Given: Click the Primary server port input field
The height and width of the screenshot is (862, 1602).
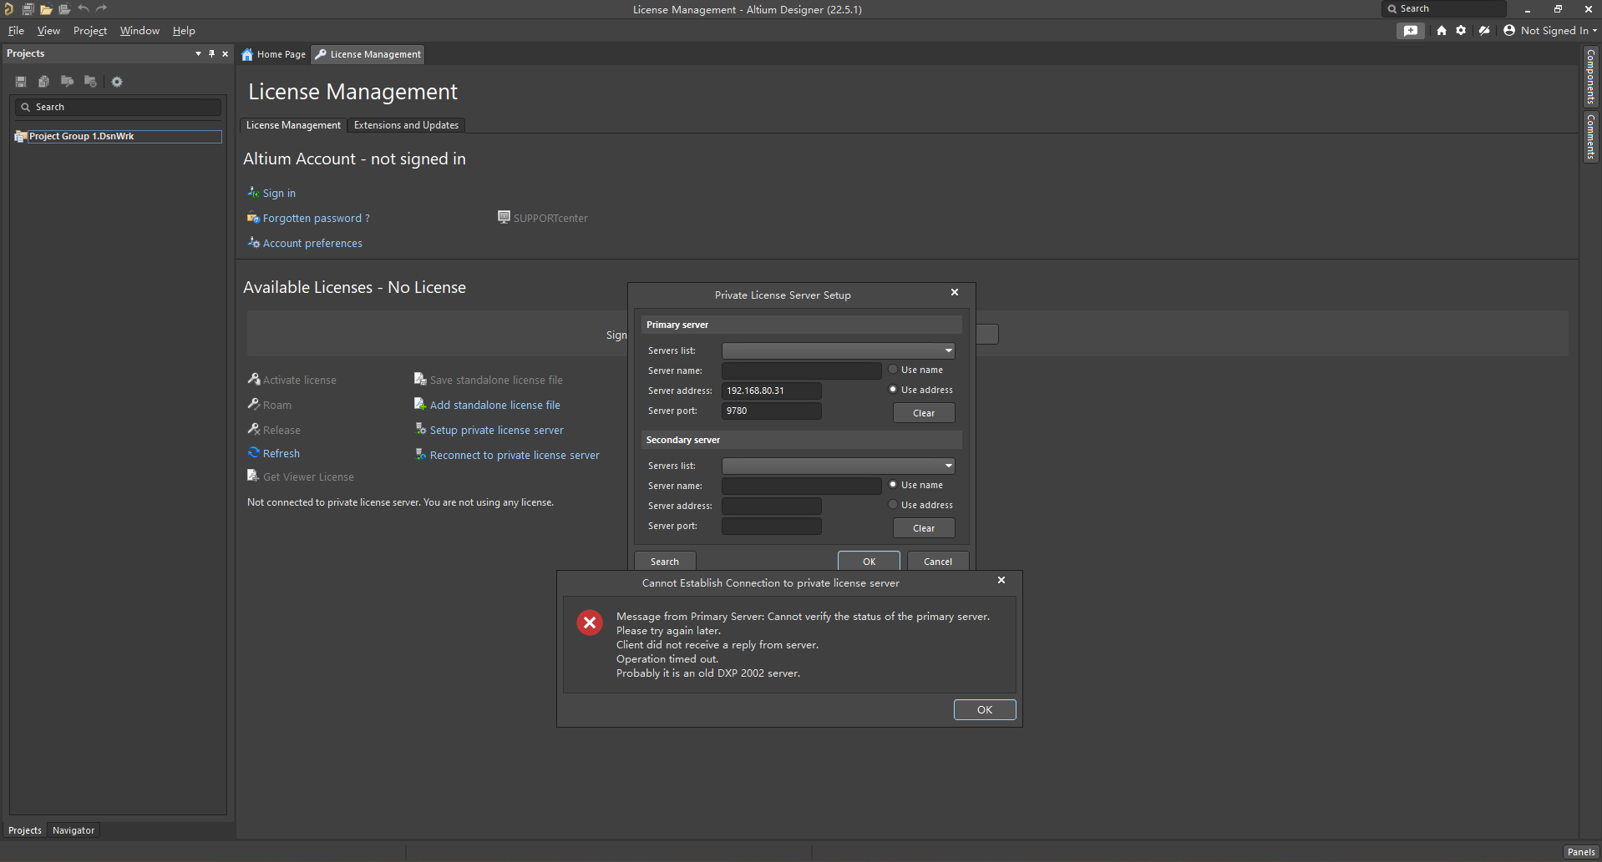Looking at the screenshot, I should click(771, 411).
